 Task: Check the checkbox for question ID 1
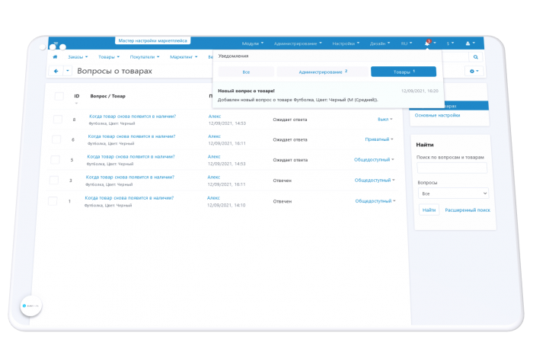pyautogui.click(x=53, y=201)
